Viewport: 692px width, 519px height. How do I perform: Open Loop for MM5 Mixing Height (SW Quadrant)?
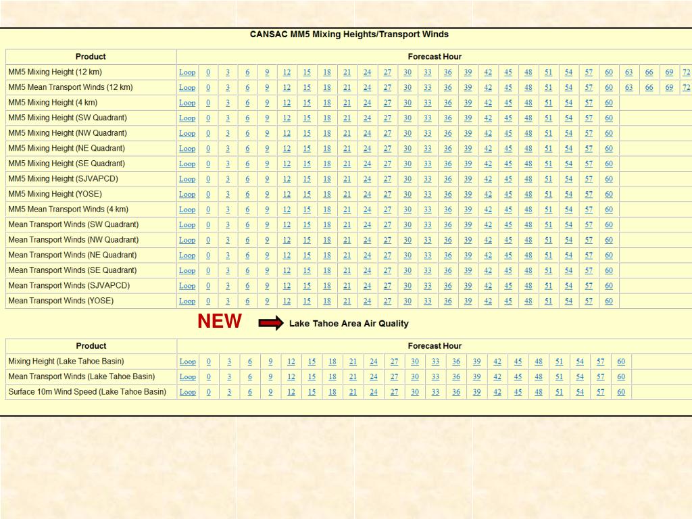coord(187,118)
